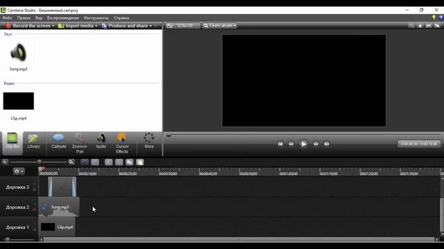The width and height of the screenshot is (444, 249).
Task: Switch preview to full screen mode
Action: [429, 26]
